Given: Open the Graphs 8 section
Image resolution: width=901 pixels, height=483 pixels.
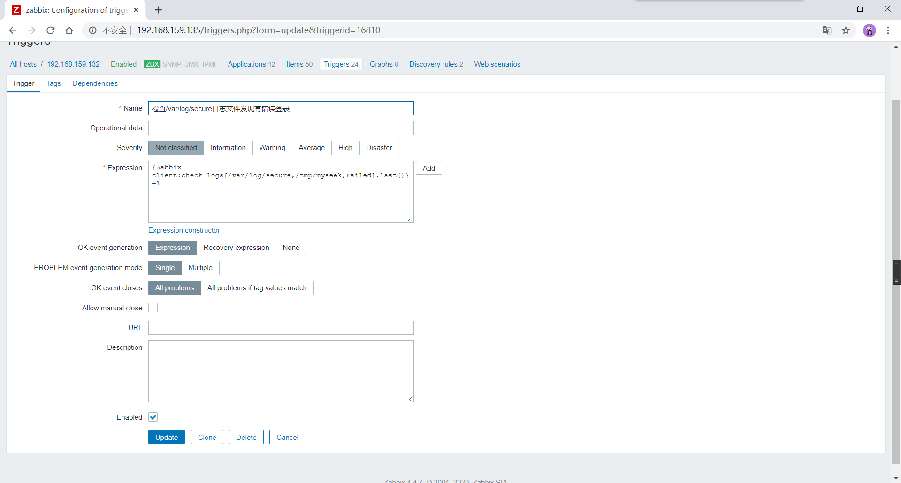Looking at the screenshot, I should (384, 64).
